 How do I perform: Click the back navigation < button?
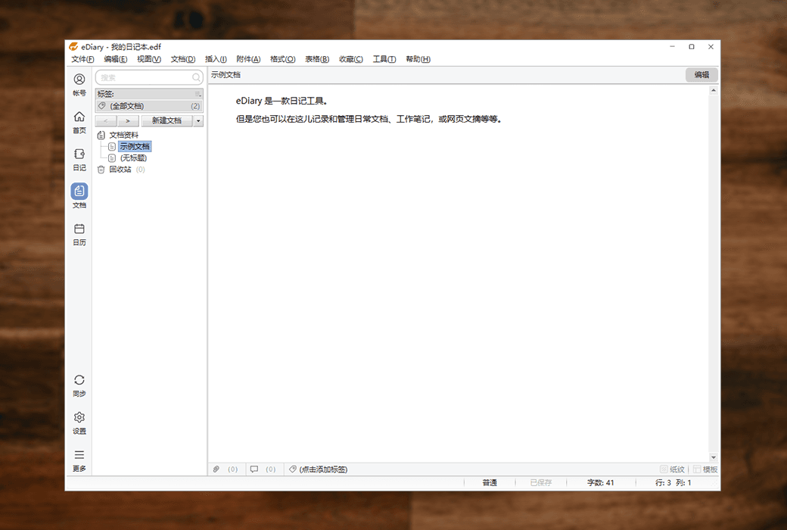pos(106,120)
